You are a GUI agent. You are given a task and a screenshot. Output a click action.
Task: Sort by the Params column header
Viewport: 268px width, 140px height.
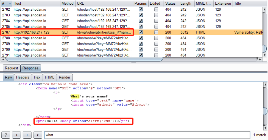click(x=141, y=3)
